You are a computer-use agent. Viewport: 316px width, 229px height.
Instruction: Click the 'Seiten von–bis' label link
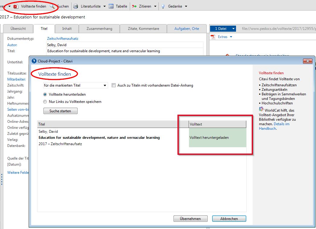point(18,109)
